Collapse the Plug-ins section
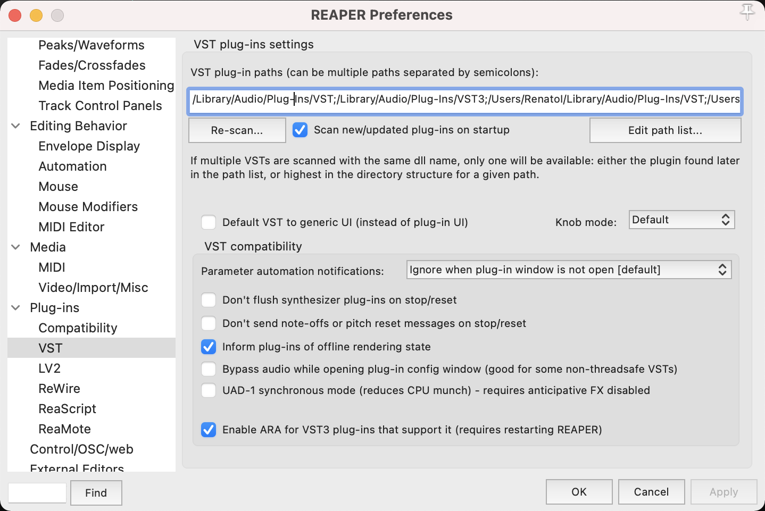The image size is (765, 511). click(16, 308)
